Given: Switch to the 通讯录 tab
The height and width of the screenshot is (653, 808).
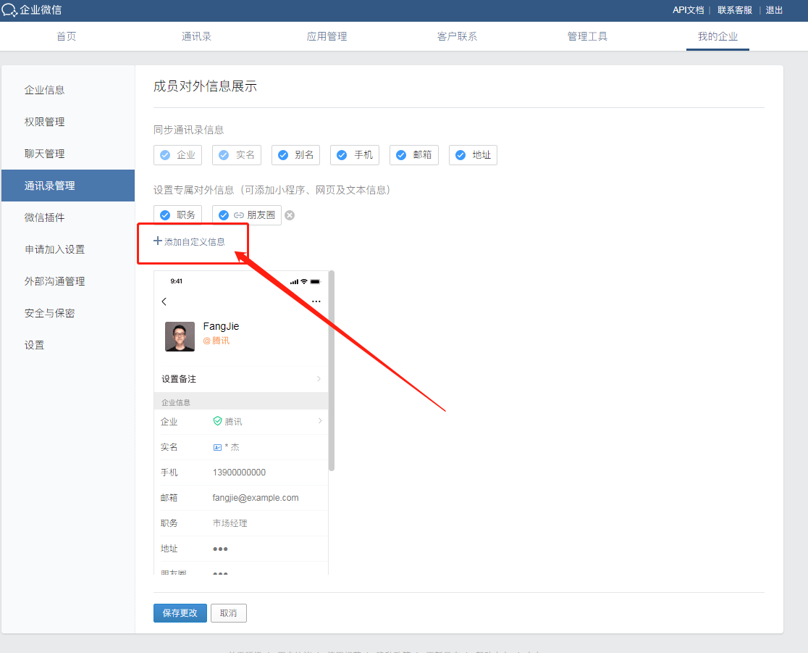Looking at the screenshot, I should 196,36.
